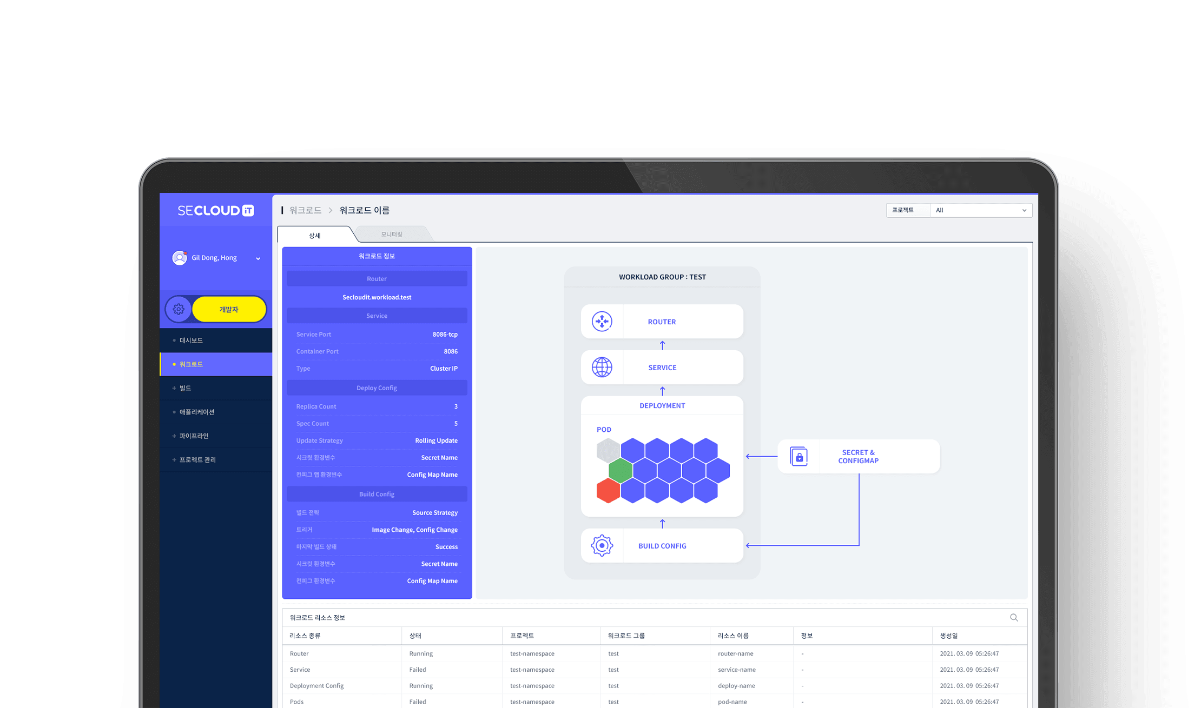Switch to the 모니터링 tab

pos(392,235)
